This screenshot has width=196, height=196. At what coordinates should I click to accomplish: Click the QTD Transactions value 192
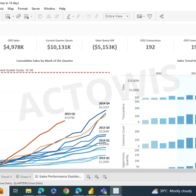point(150,47)
